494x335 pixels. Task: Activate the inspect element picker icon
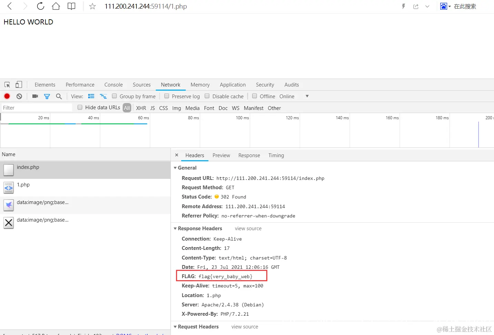pos(7,84)
